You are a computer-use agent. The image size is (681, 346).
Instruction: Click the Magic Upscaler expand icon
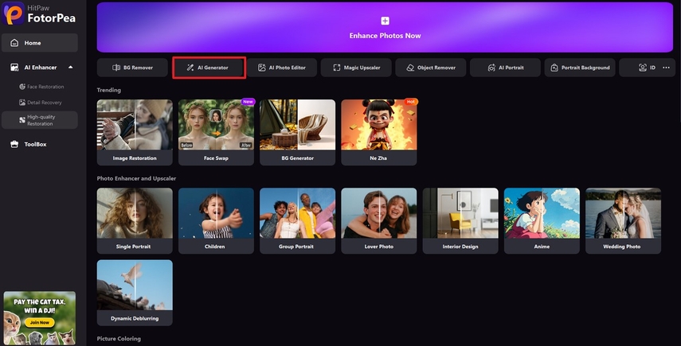tap(337, 68)
